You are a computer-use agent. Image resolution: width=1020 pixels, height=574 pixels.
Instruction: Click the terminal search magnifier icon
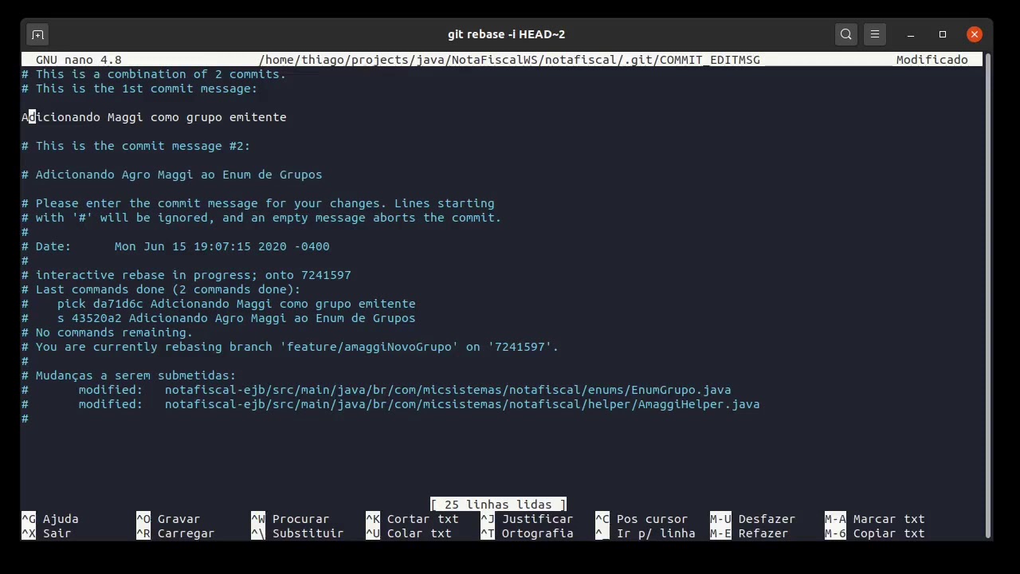[846, 34]
